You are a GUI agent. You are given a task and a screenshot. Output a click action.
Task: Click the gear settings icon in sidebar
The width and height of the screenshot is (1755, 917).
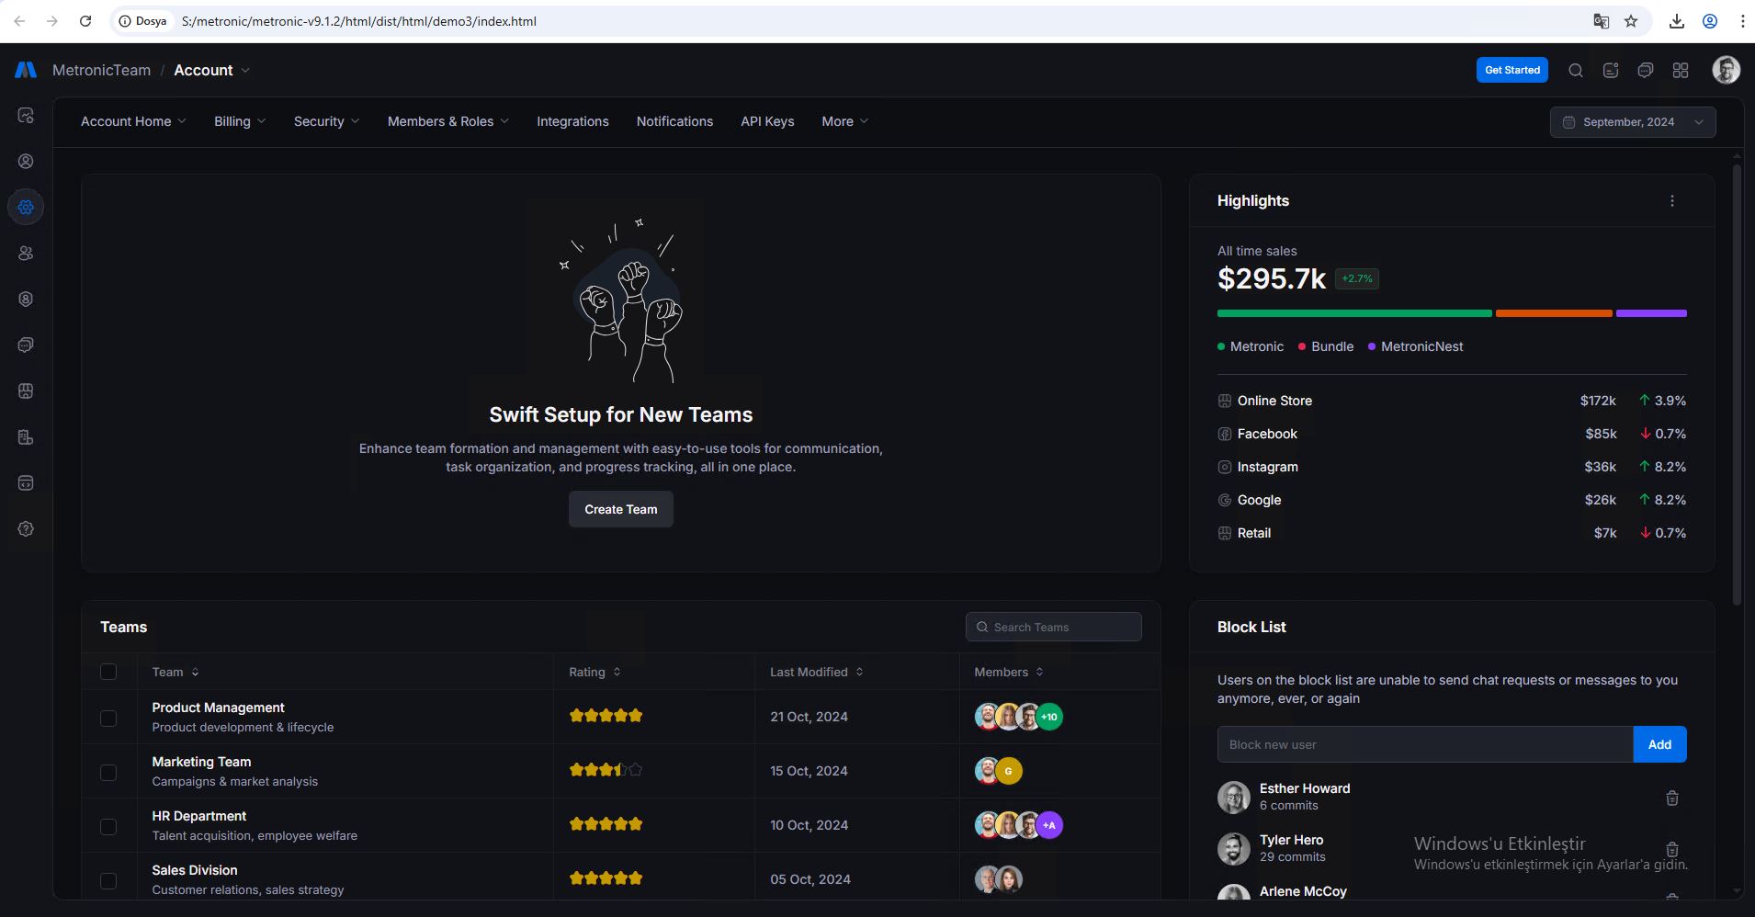tap(26, 208)
